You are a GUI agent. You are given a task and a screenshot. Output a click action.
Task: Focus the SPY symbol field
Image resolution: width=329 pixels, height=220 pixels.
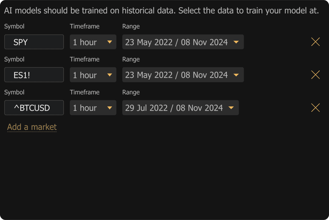pos(34,42)
